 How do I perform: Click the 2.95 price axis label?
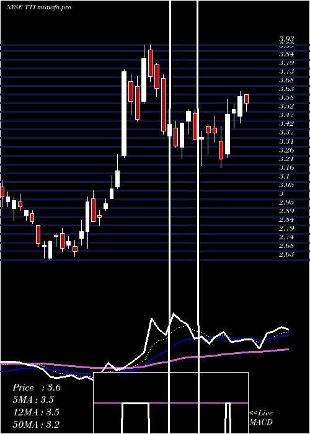click(286, 202)
